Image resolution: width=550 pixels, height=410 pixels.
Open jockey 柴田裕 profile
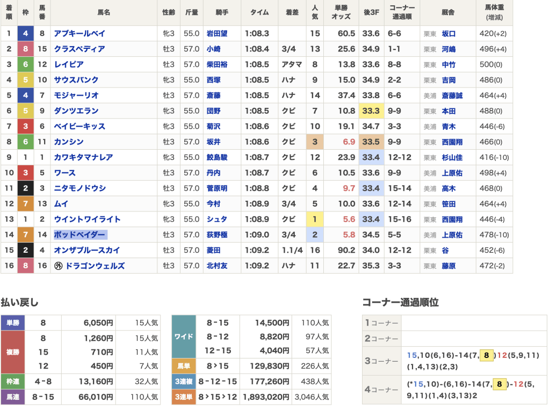217,64
